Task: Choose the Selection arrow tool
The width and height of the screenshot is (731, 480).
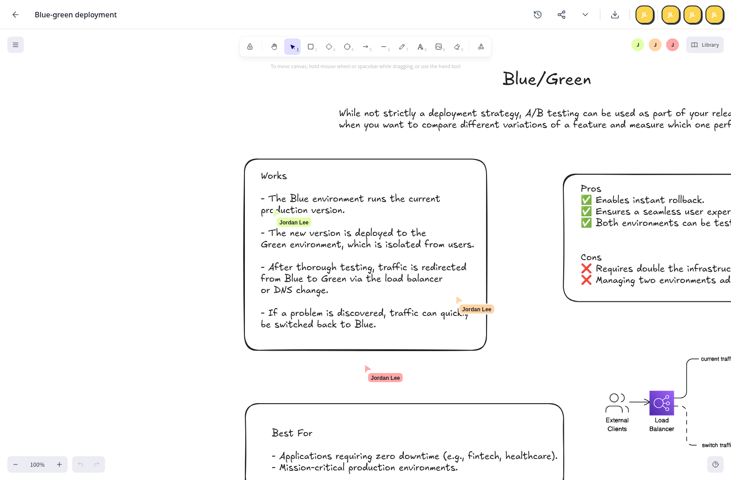Action: (x=292, y=47)
